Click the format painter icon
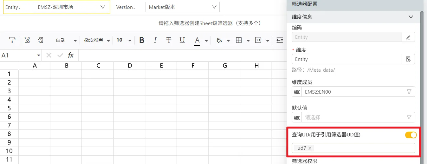Image resolution: width=427 pixels, height=164 pixels. click(x=12, y=40)
